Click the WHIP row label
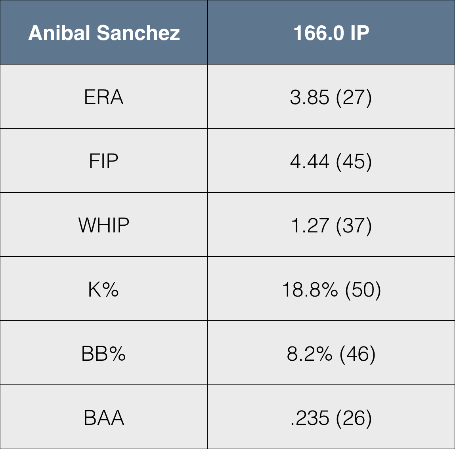This screenshot has height=449, width=455. [x=104, y=225]
